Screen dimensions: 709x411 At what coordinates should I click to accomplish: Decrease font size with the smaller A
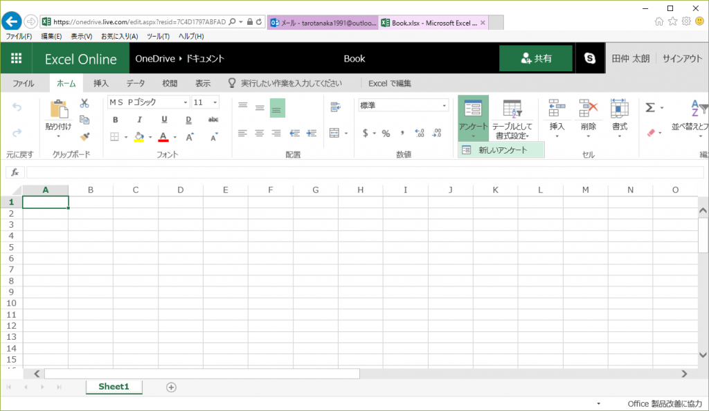(x=214, y=136)
